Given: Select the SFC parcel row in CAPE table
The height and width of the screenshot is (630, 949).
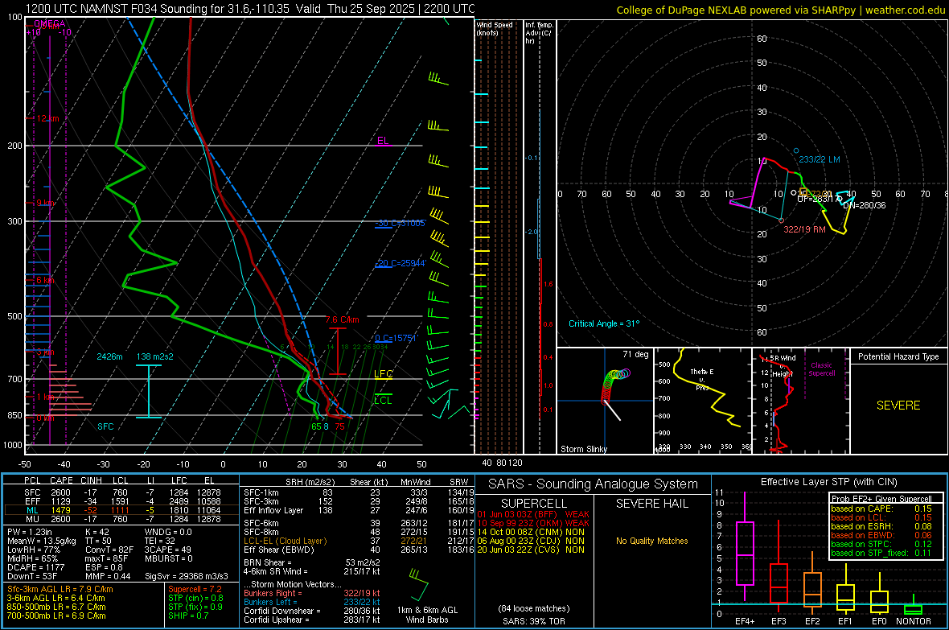Looking at the screenshot, I should point(121,492).
